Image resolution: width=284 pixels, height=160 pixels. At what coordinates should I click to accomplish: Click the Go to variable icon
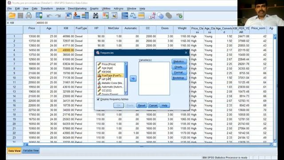coord(77,16)
